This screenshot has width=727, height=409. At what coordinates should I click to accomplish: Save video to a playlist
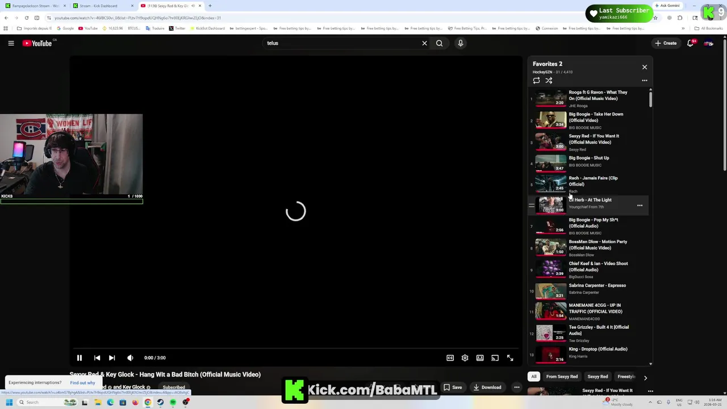(453, 387)
